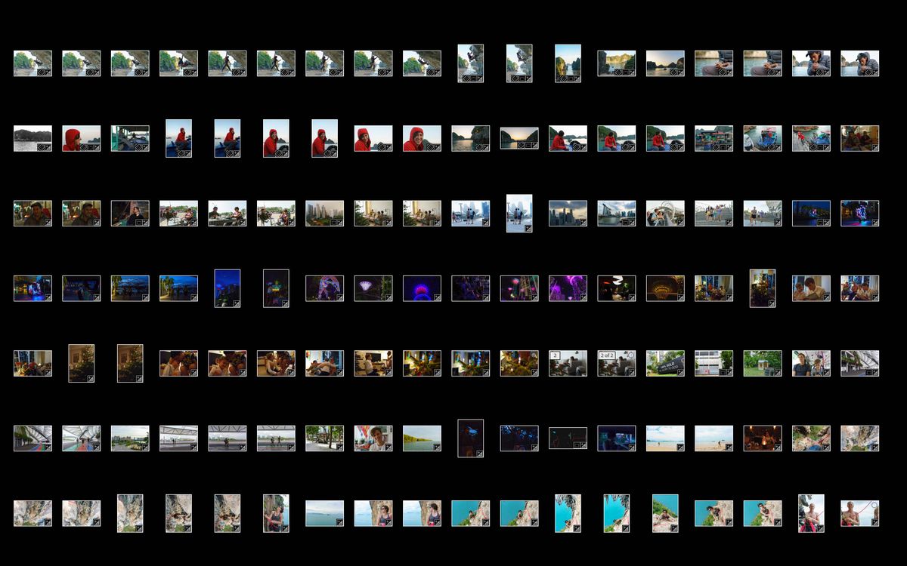Select the Marina Bay Sands hotel thumbnail

click(x=616, y=214)
